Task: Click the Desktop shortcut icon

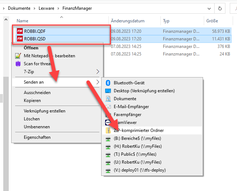Action: 108,91
